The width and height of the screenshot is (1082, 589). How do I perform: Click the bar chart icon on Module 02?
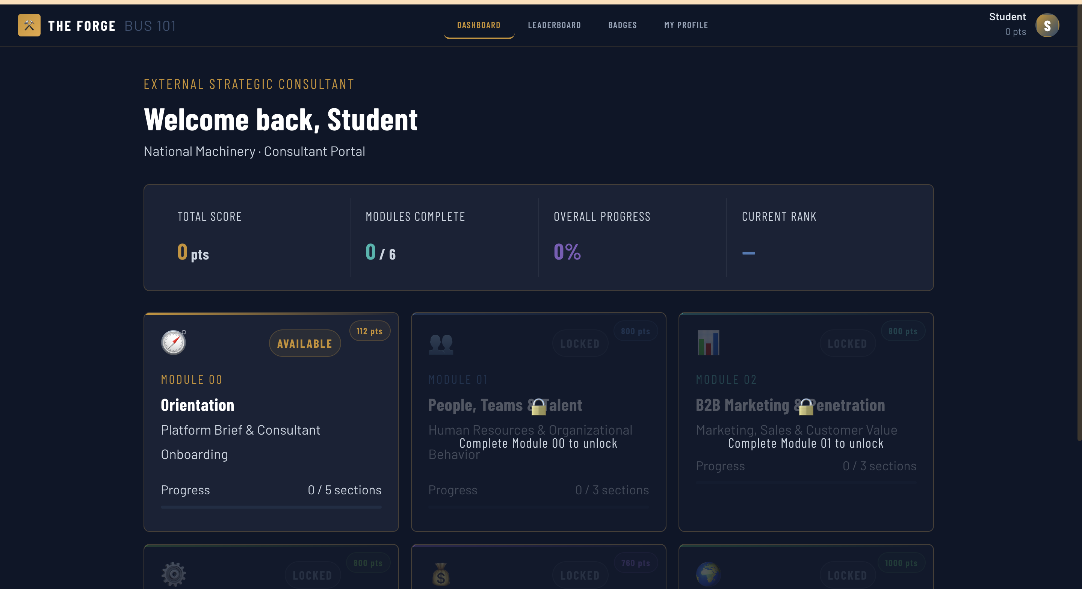[708, 342]
